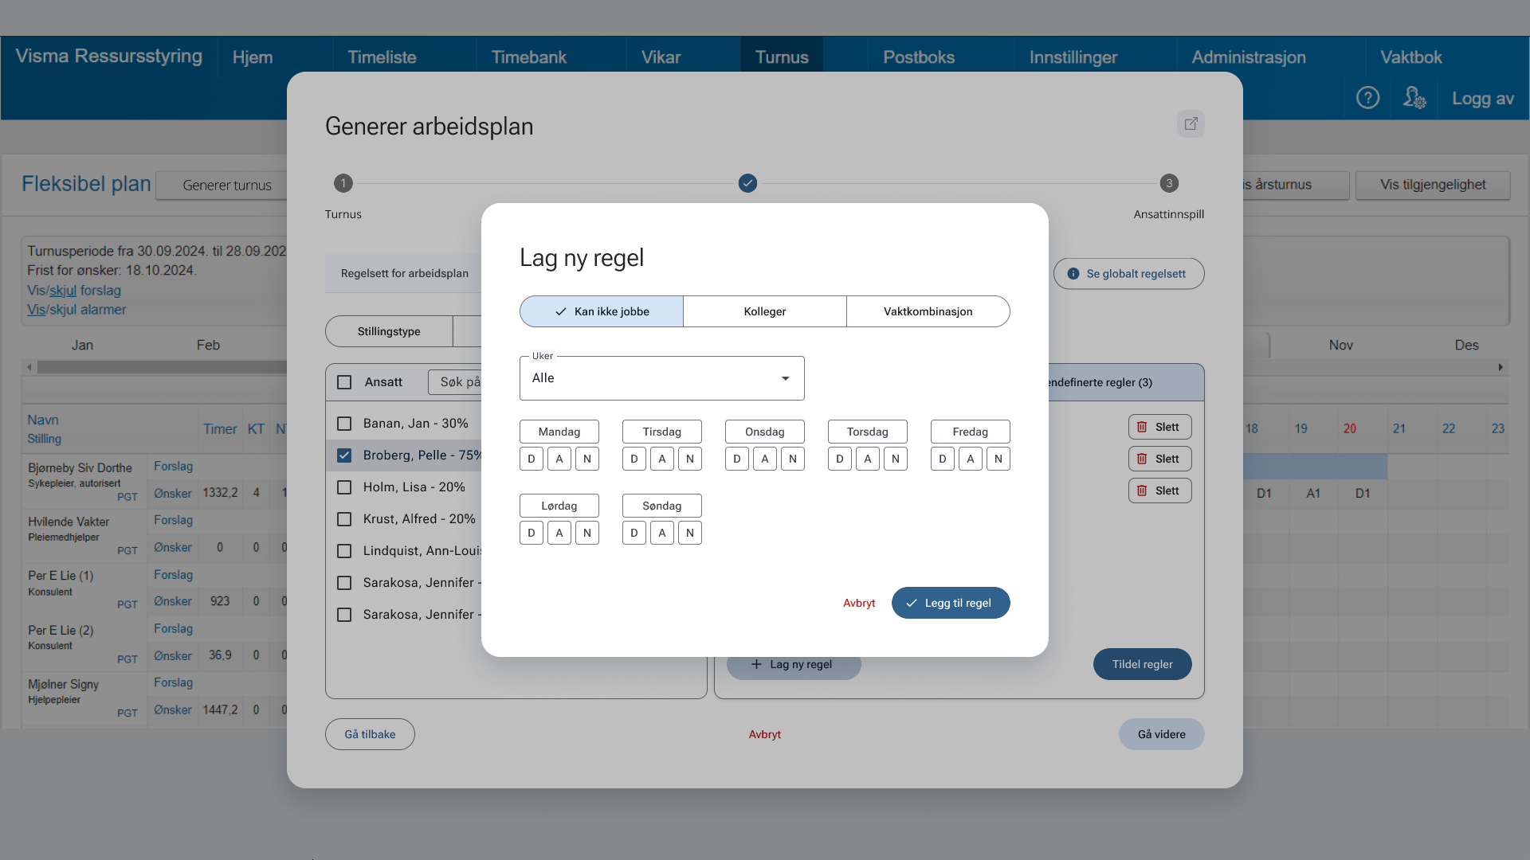Viewport: 1530px width, 860px height.
Task: Check Holm, Lisa - 20% employee
Action: 344,487
